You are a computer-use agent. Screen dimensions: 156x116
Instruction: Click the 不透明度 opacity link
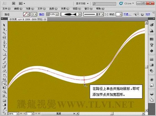(x=128, y=14)
